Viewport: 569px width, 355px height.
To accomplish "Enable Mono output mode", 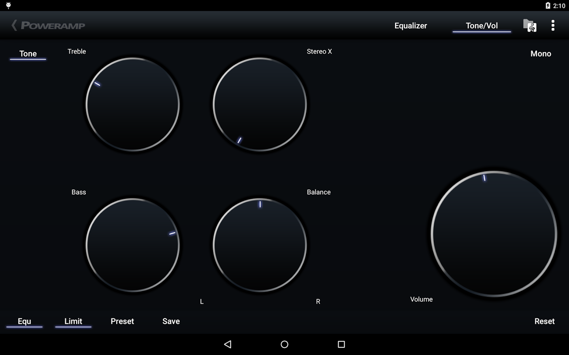I will coord(540,54).
